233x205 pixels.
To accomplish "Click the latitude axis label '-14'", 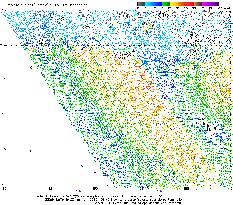I will [x=3, y=79].
